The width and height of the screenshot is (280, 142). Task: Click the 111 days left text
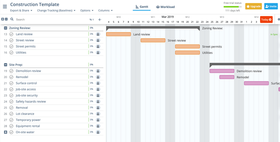[233, 10]
